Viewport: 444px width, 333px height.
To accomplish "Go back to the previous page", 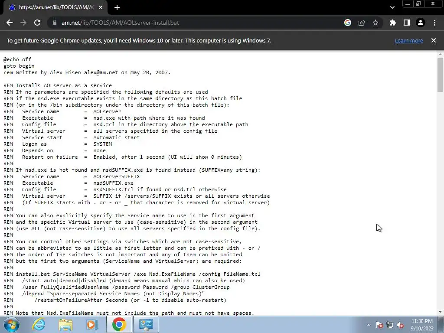I will [x=10, y=23].
